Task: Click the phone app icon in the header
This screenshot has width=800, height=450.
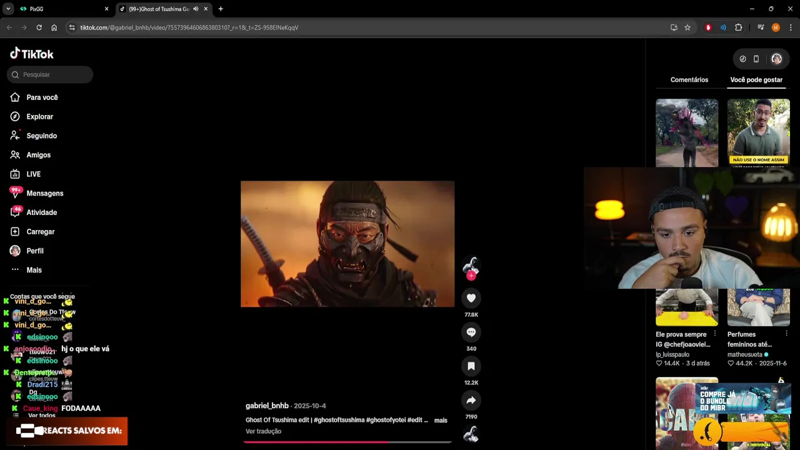Action: (756, 59)
